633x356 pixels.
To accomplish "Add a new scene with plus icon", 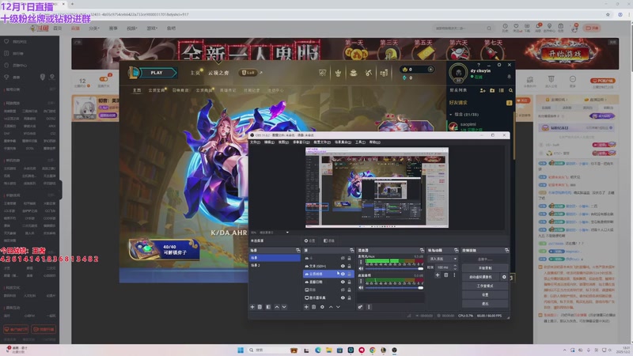I will (x=252, y=307).
